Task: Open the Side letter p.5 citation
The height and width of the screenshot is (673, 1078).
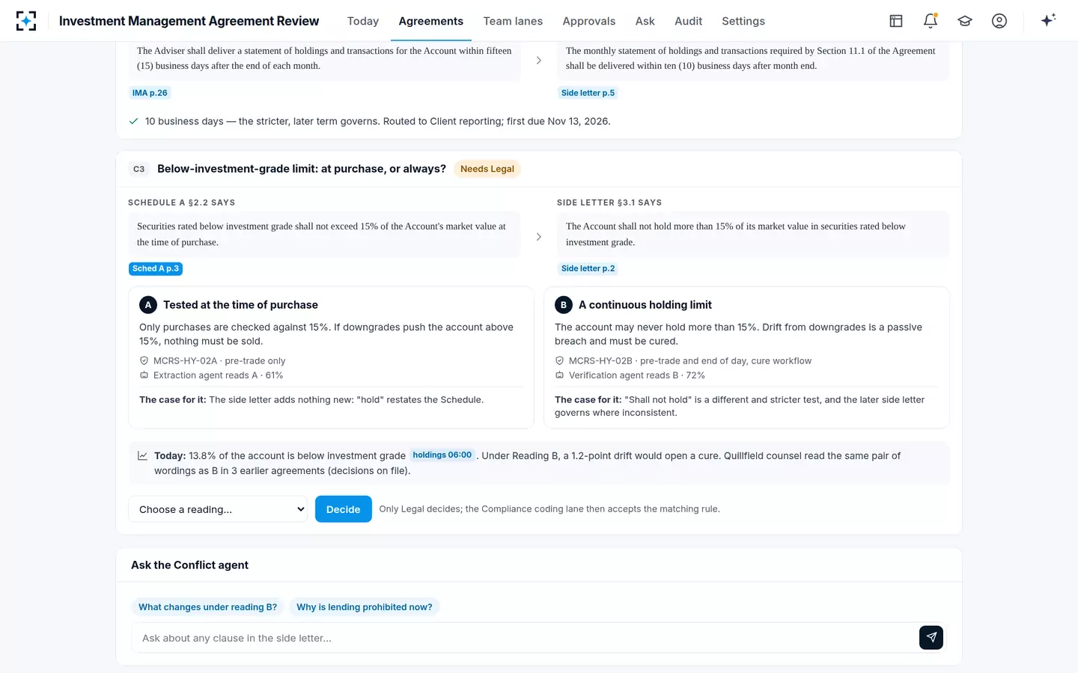Action: (588, 93)
